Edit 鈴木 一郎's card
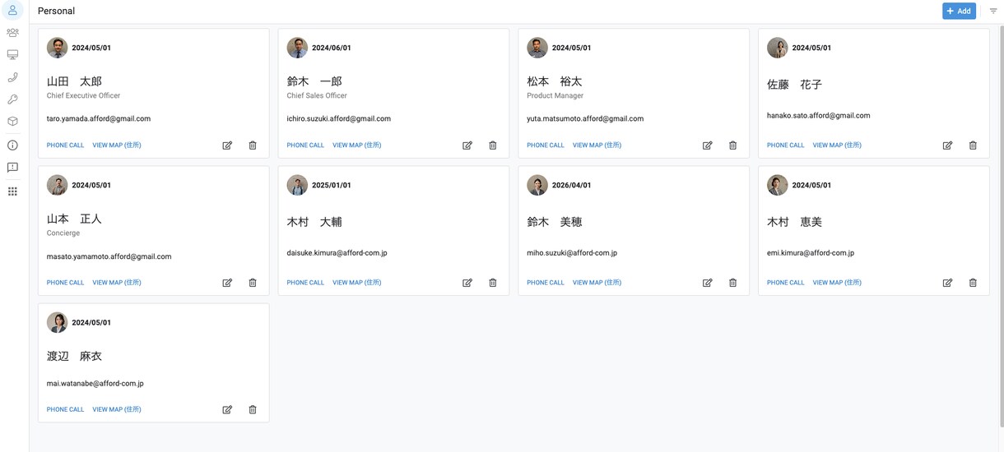Image resolution: width=1004 pixels, height=452 pixels. (x=467, y=145)
